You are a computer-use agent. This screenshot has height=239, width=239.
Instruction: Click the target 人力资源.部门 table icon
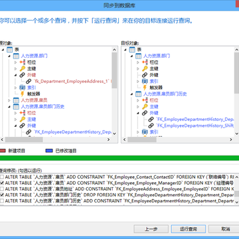coord(138,56)
